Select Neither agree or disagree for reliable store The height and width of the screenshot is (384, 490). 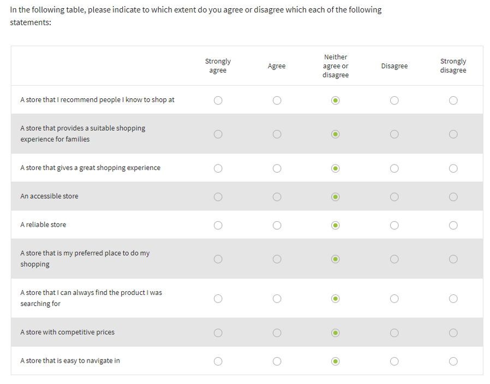click(x=336, y=225)
